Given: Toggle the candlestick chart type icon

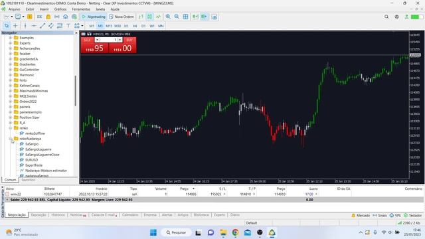Looking at the screenshot, I should (x=149, y=17).
